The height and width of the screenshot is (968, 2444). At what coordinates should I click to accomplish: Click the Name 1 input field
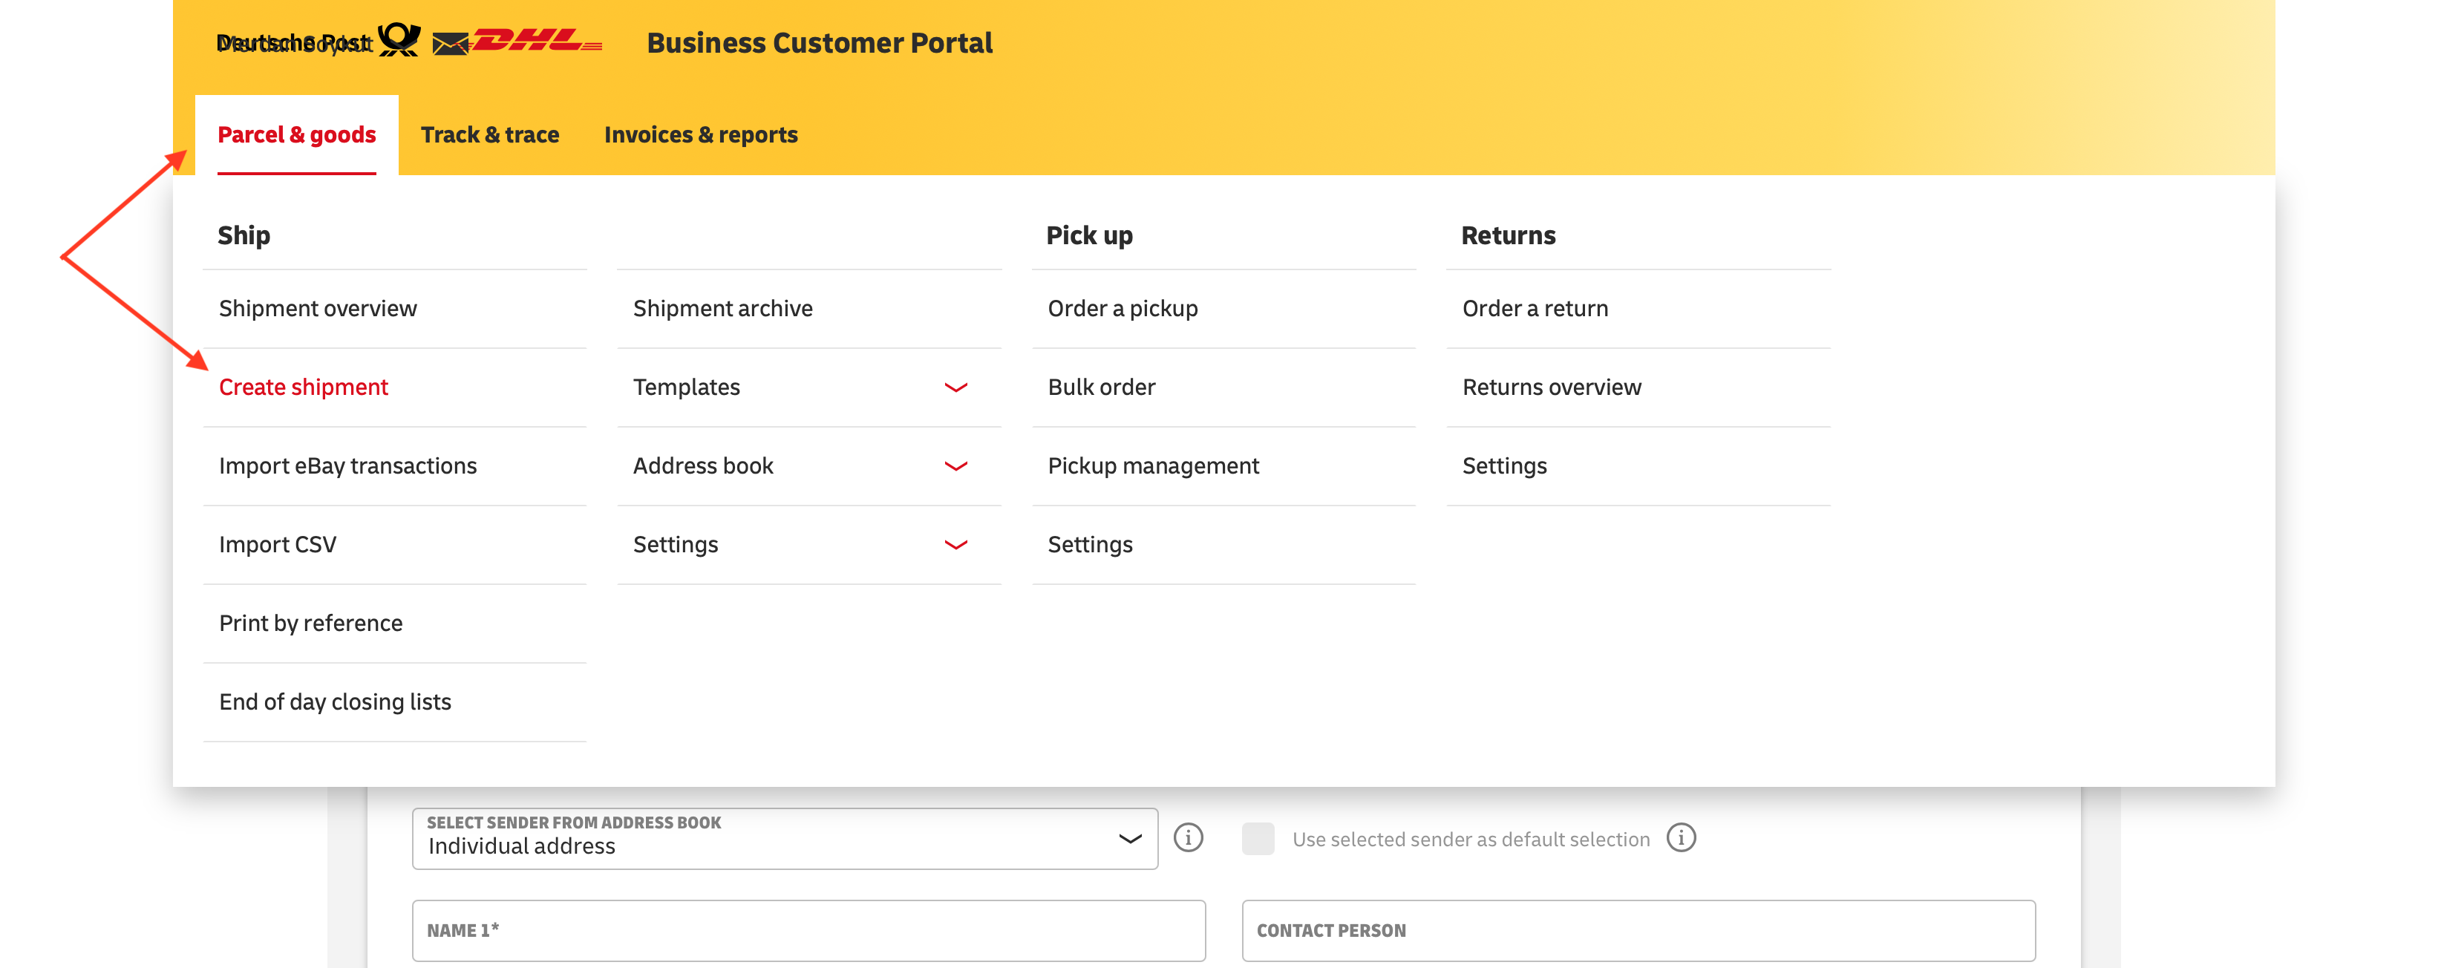(x=808, y=931)
